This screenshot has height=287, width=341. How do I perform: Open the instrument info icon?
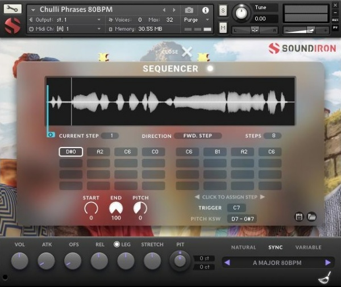coord(205,10)
